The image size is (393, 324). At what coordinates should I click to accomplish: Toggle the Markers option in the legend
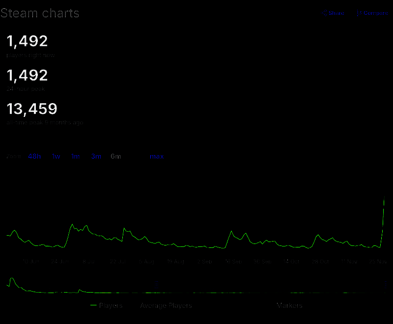pyautogui.click(x=289, y=305)
